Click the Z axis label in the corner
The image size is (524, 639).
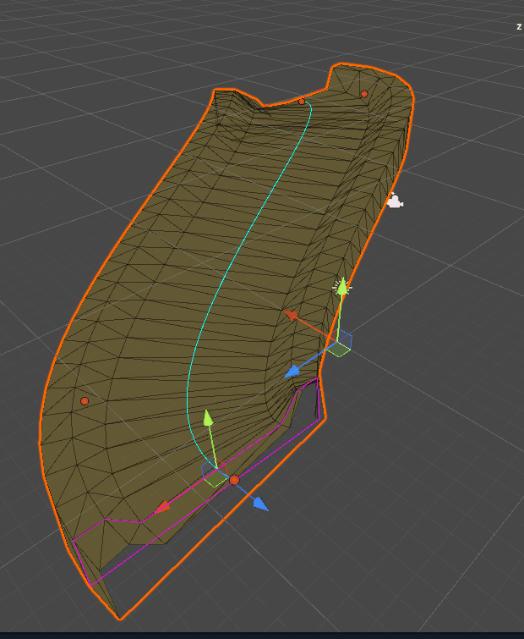click(x=518, y=26)
